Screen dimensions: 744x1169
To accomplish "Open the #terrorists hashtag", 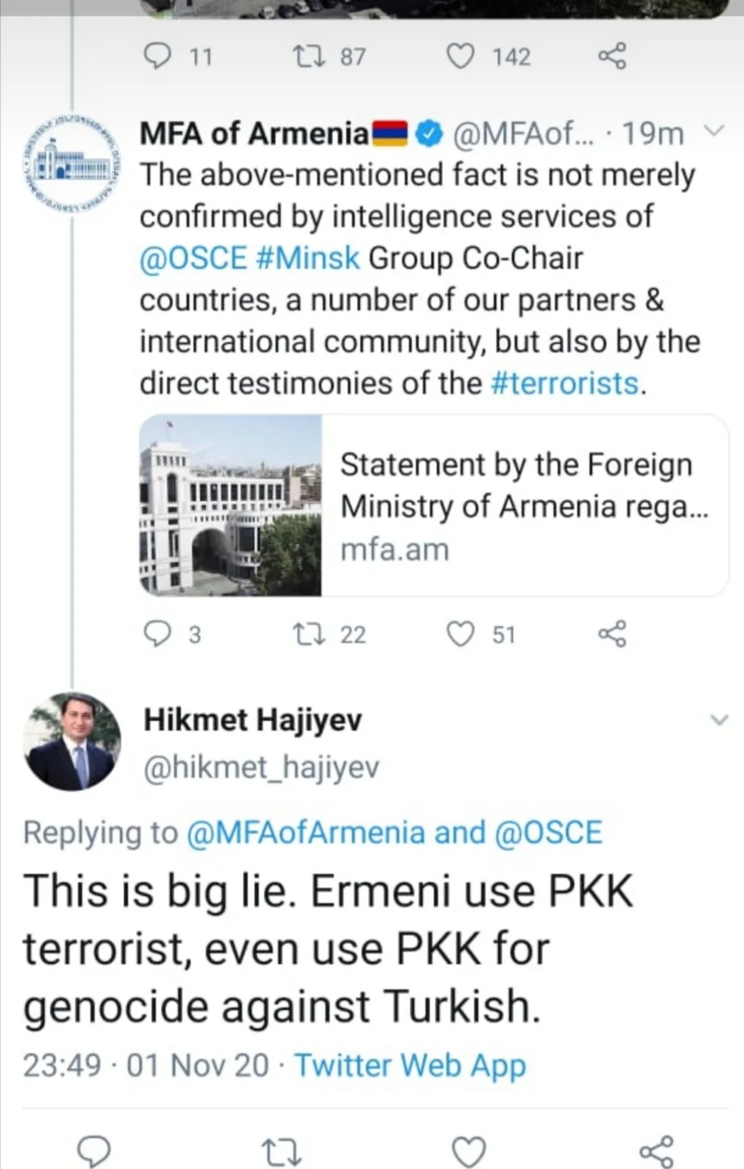I will click(x=564, y=383).
